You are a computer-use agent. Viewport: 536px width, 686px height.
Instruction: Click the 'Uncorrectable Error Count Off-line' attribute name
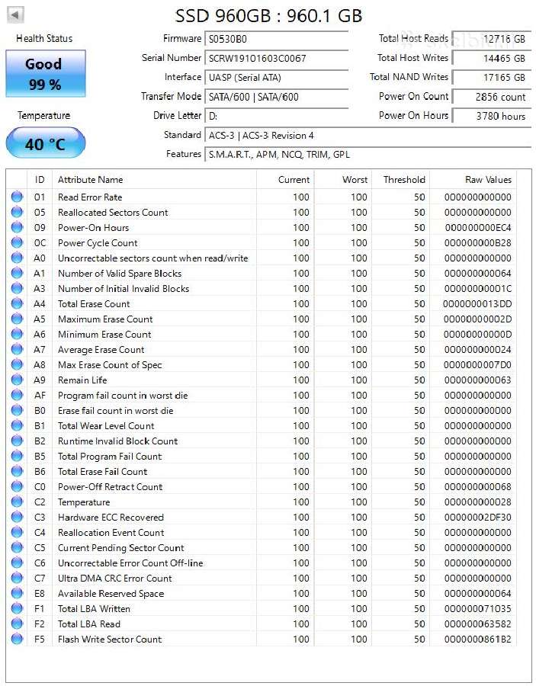(x=130, y=563)
